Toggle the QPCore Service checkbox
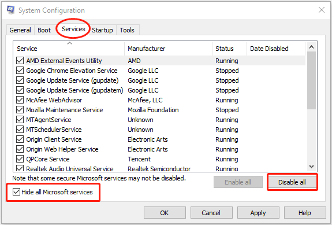This screenshot has height=225, width=332. [20, 159]
